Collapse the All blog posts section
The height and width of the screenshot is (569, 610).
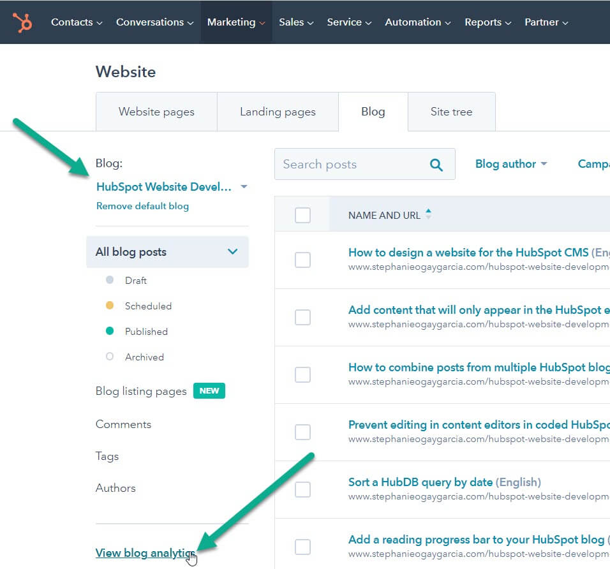[x=233, y=252]
